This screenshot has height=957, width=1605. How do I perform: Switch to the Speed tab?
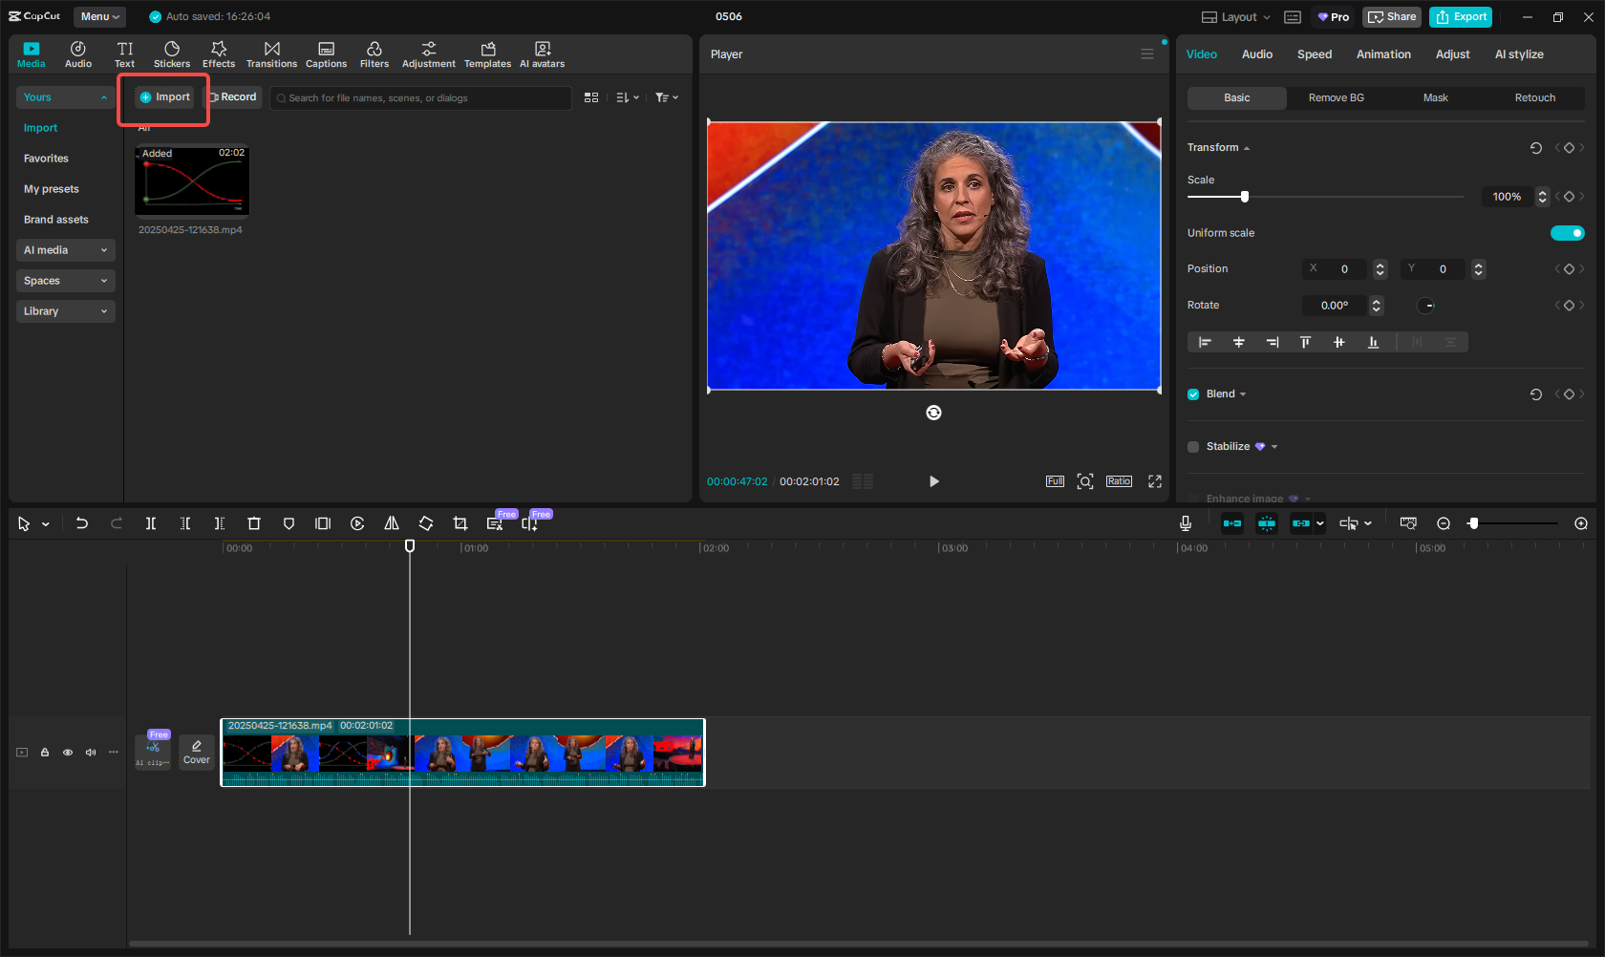1314,54
